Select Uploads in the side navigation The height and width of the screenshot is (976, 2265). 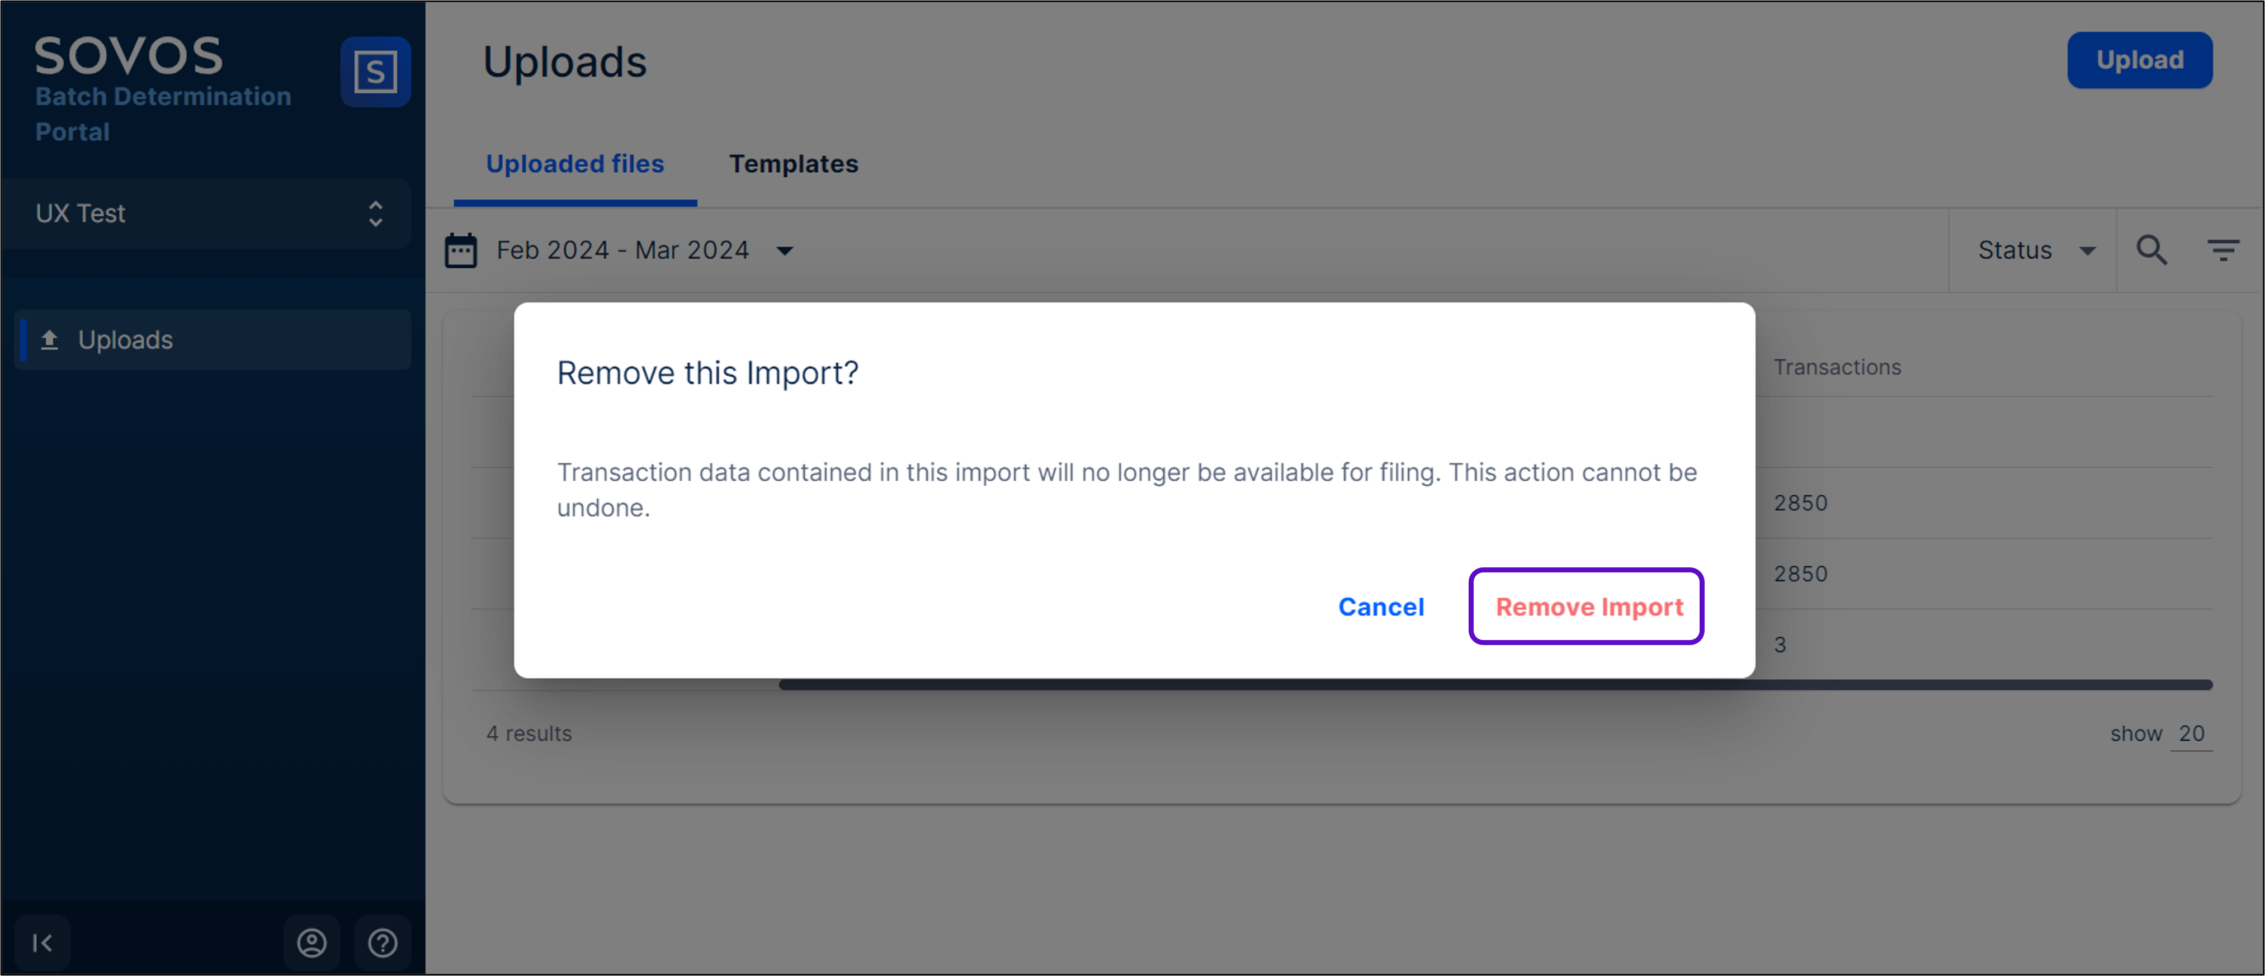click(x=126, y=340)
